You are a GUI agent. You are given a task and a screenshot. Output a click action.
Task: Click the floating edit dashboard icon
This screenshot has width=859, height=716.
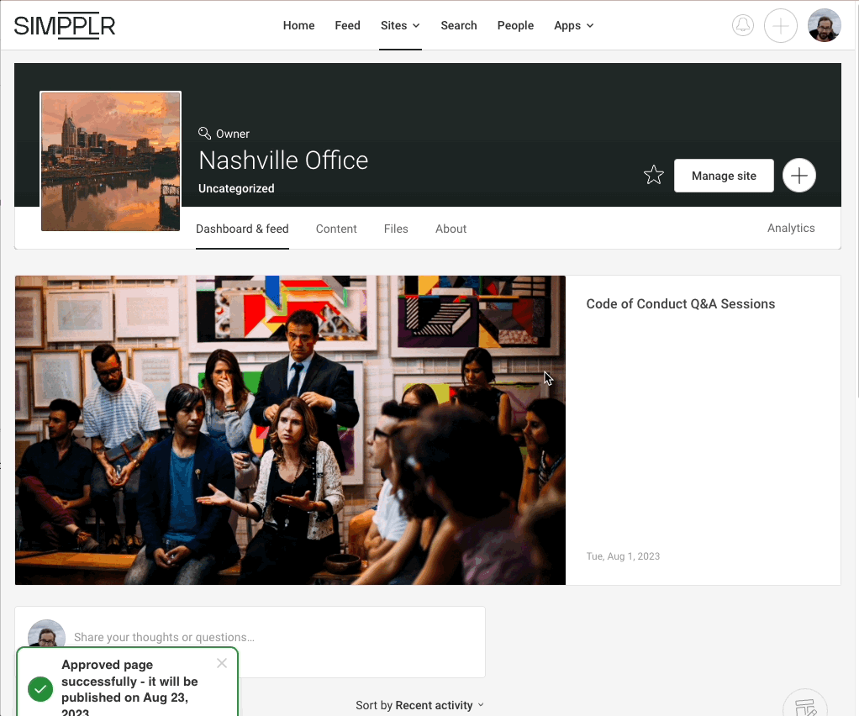(804, 706)
